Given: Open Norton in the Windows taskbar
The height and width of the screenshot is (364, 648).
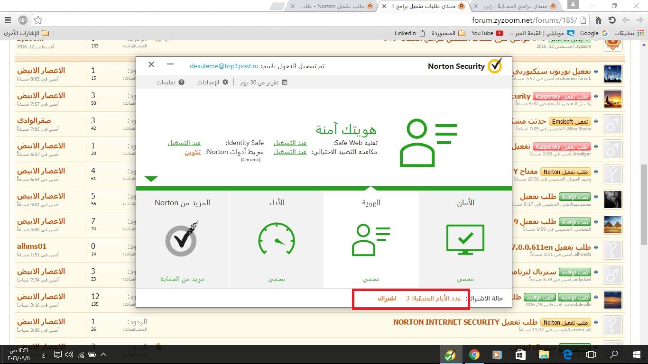Looking at the screenshot, I should 450,355.
